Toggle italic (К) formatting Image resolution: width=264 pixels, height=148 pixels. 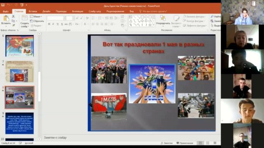tap(53, 24)
